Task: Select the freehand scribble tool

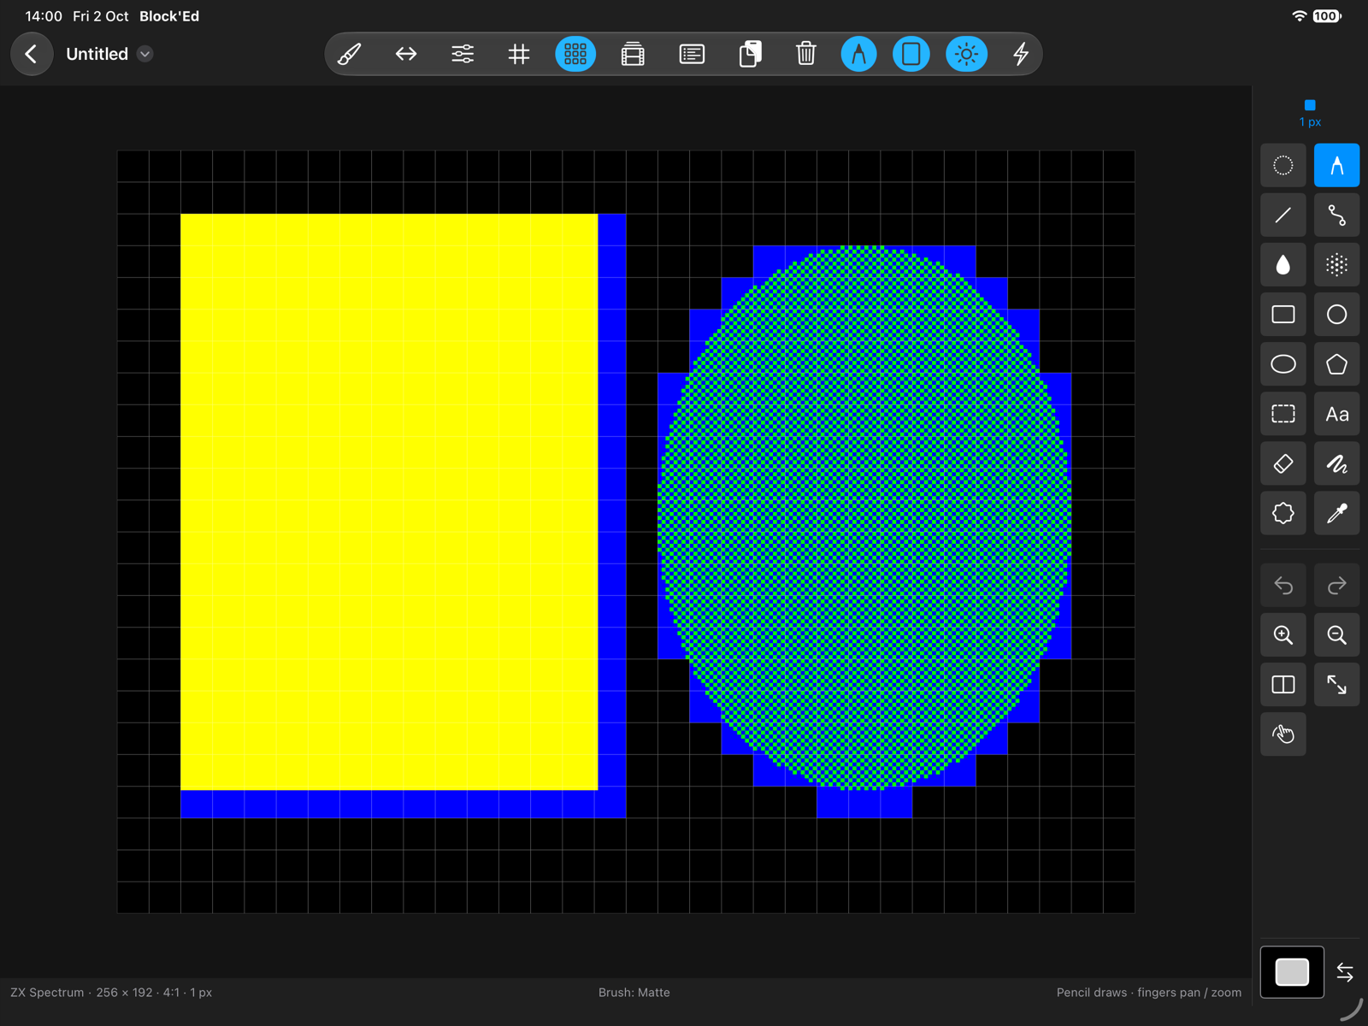Action: pos(1336,463)
